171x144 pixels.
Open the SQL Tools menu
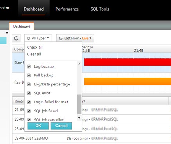pos(100,9)
